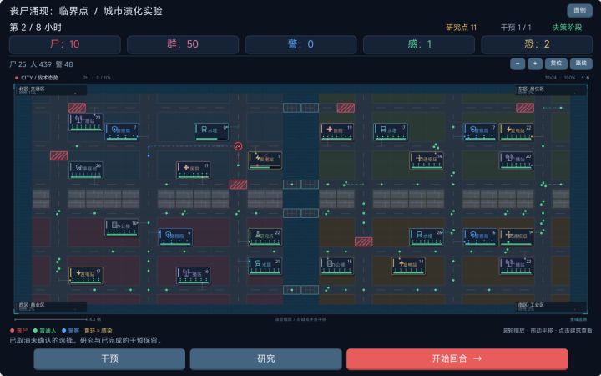Select west district 水塔 water tower numbered 21
The image size is (601, 376).
click(265, 266)
